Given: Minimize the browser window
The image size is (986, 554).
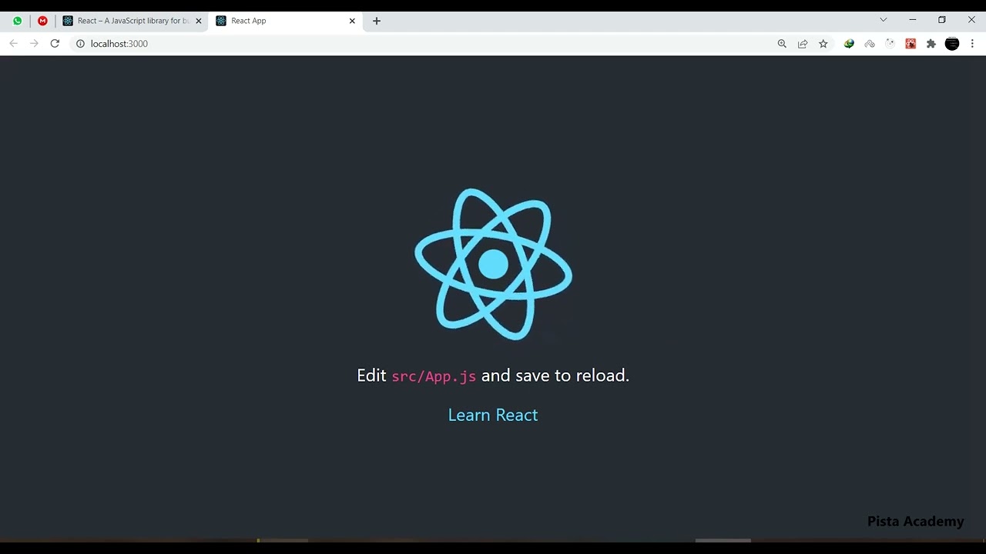Looking at the screenshot, I should click(913, 20).
